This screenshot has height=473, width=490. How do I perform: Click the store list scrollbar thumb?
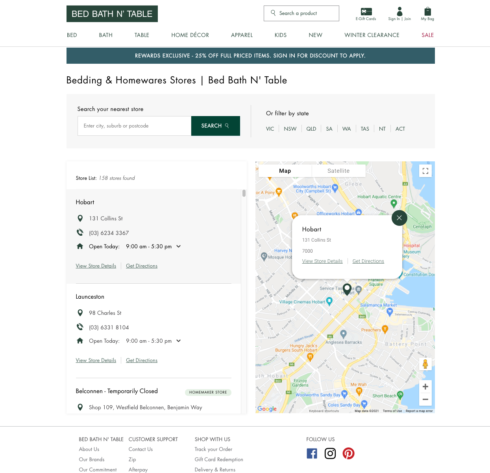(x=244, y=193)
